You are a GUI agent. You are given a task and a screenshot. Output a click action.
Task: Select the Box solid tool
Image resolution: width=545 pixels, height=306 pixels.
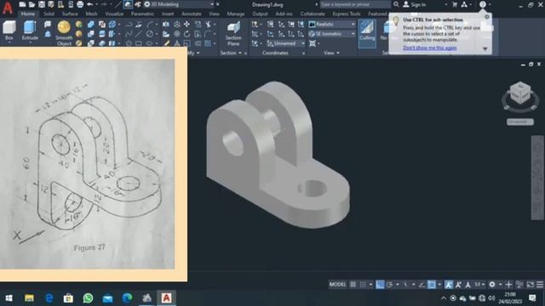tap(9, 31)
